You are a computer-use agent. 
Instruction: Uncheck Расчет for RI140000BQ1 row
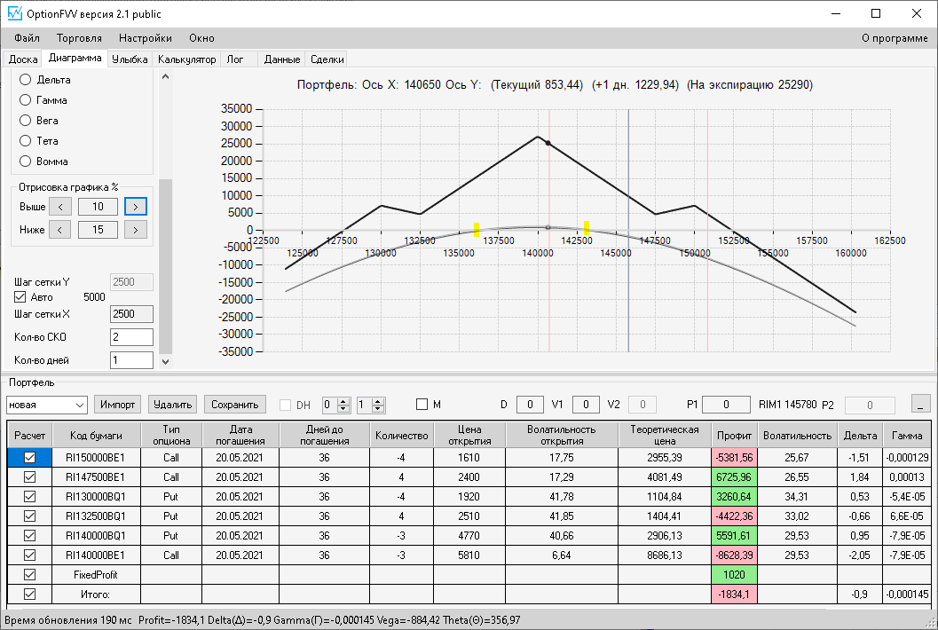(29, 535)
